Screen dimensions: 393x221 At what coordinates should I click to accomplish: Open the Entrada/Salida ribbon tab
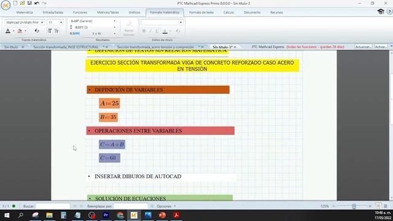coord(53,12)
